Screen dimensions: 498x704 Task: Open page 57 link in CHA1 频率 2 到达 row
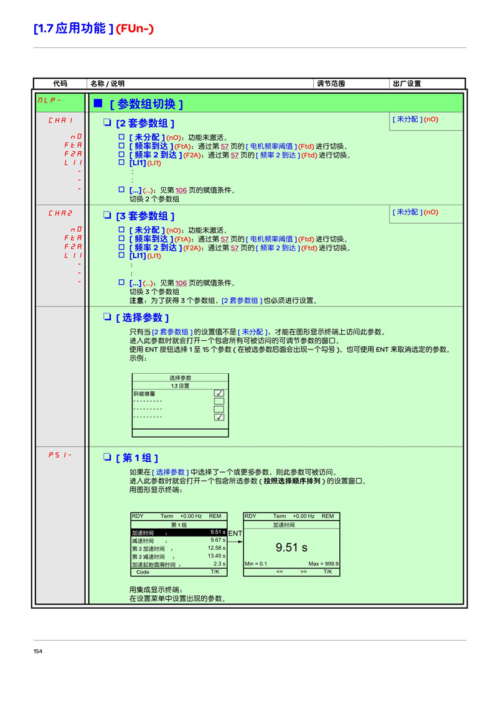point(235,155)
